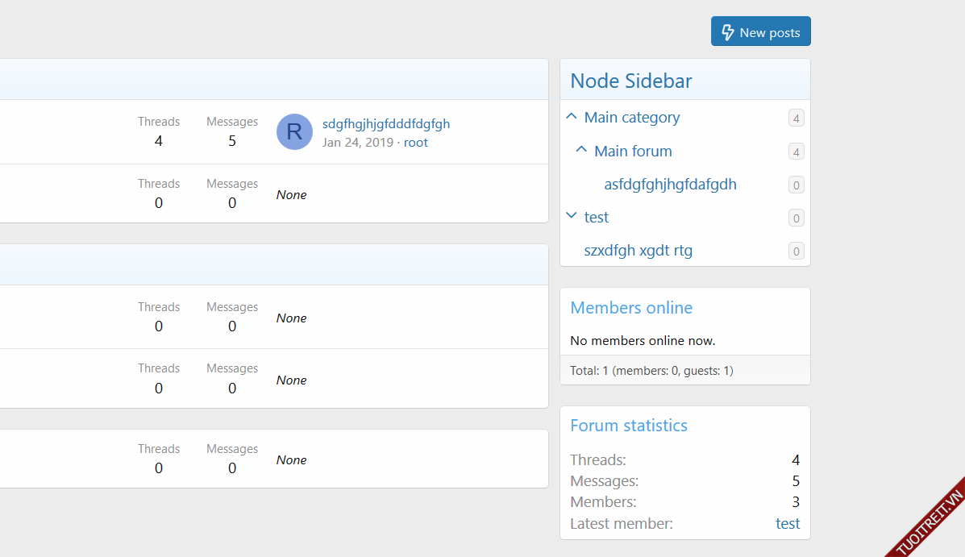Open Main forum link in sidebar
This screenshot has height=557, width=965.
(x=633, y=152)
